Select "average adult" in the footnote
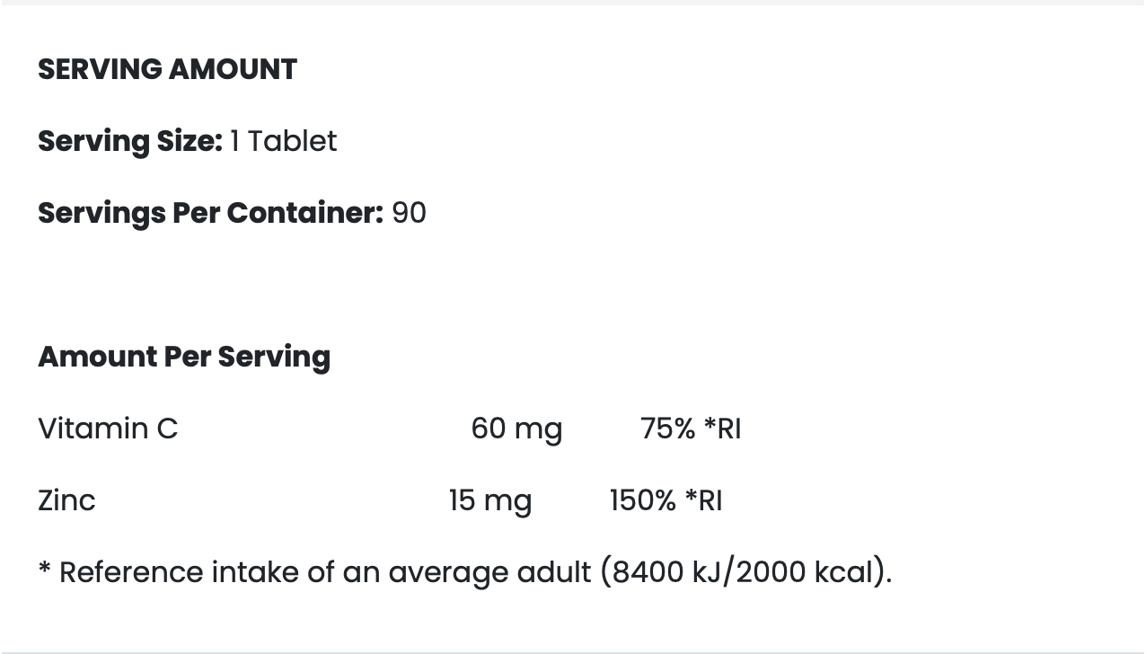Viewport: 1146px width, 654px height. (489, 572)
